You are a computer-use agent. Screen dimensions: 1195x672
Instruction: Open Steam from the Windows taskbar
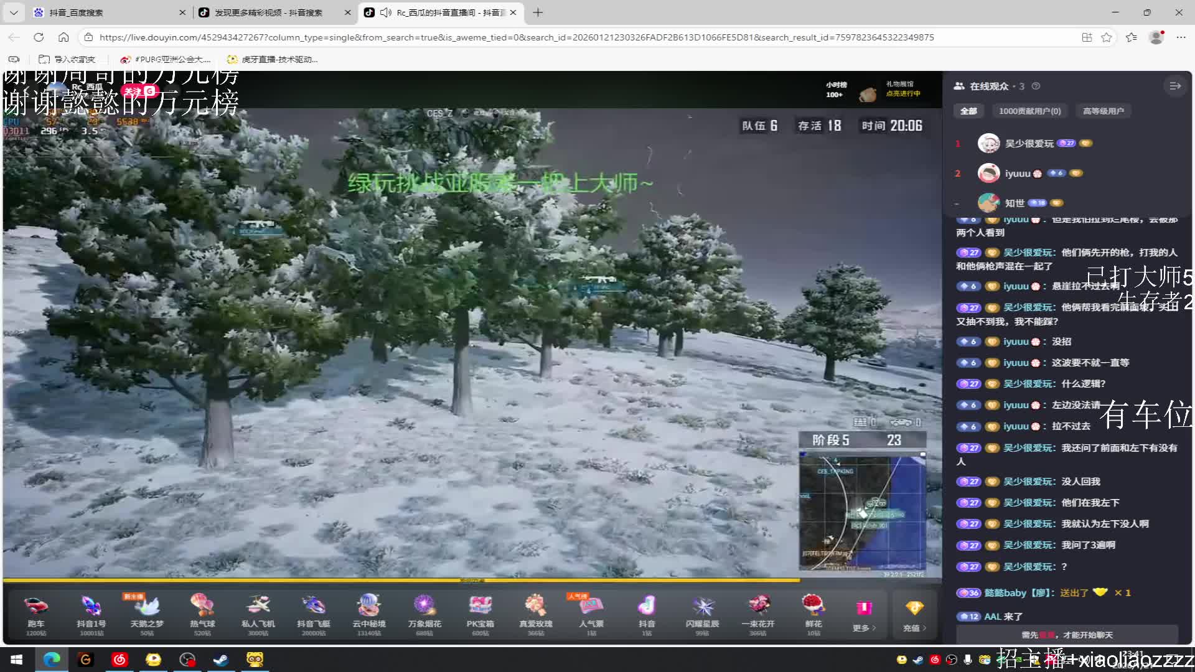point(221,660)
